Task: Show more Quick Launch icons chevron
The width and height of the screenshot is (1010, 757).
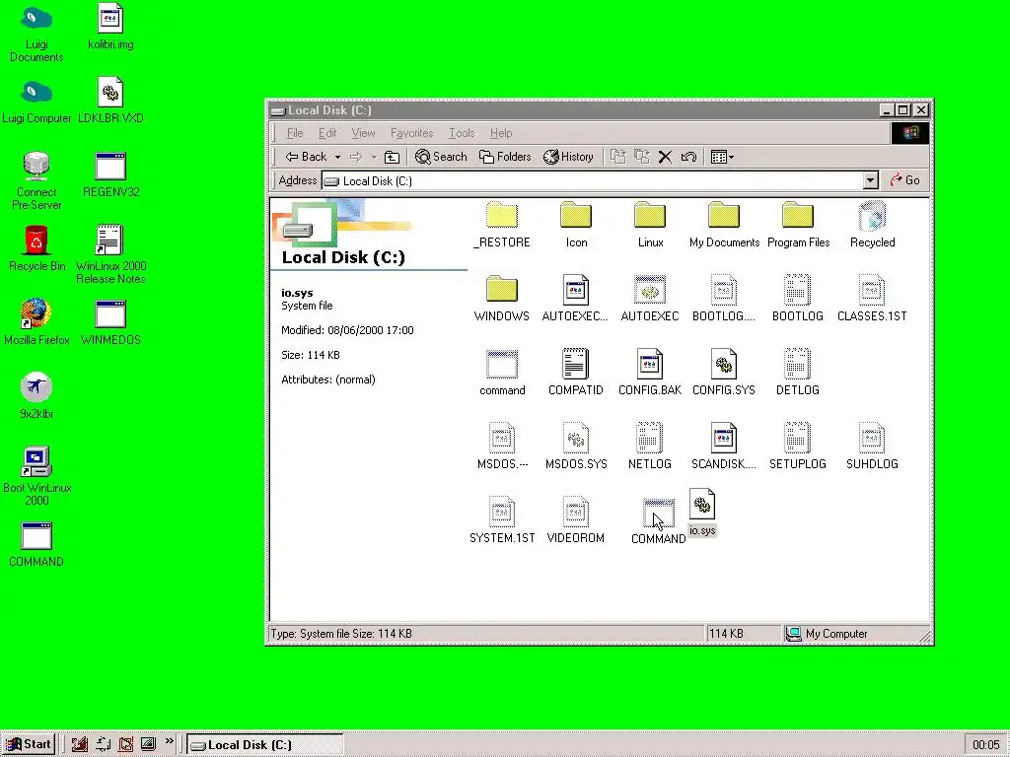Action: point(170,741)
